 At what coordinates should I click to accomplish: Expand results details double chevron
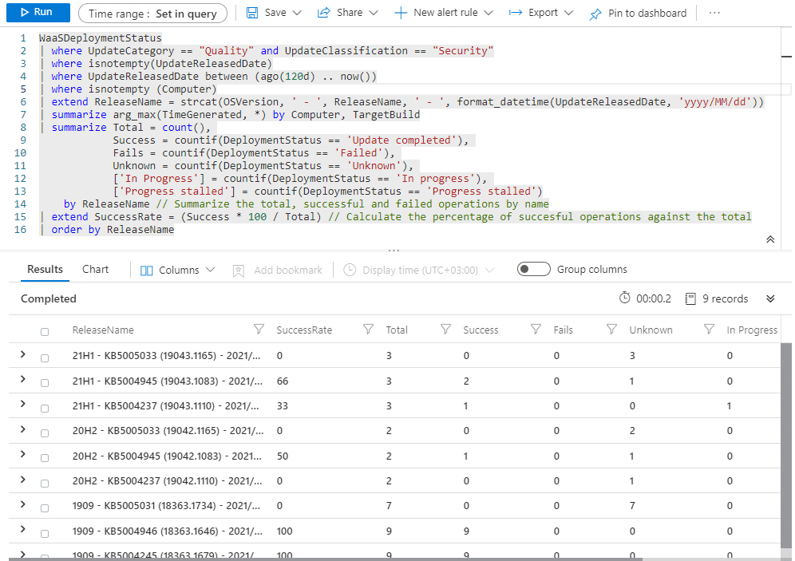(x=770, y=298)
